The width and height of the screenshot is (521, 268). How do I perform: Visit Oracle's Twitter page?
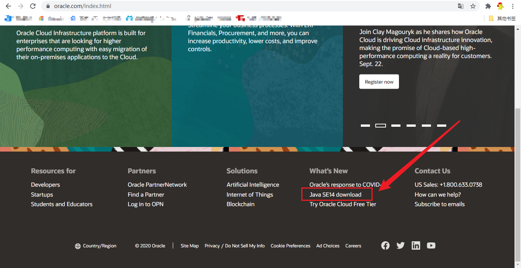click(400, 245)
